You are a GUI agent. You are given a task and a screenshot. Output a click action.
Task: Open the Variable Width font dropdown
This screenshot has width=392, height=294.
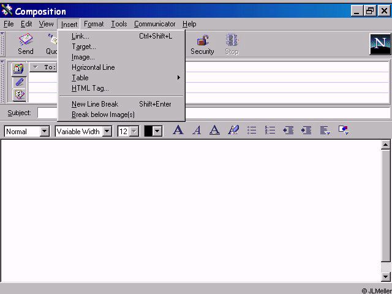(107, 131)
